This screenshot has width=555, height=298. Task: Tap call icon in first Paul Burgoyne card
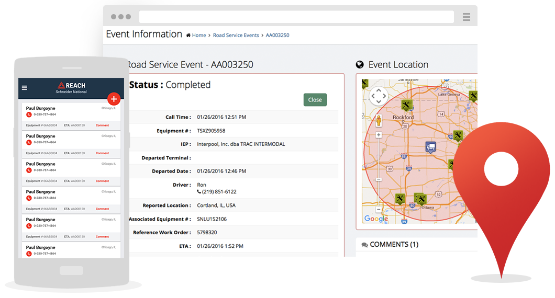tap(29, 114)
